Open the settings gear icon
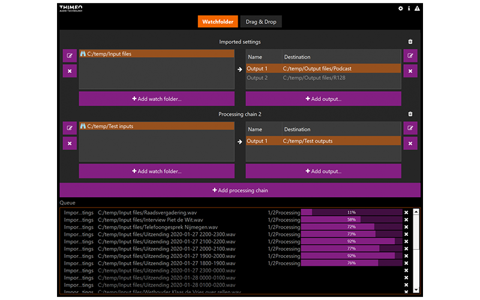 (400, 8)
